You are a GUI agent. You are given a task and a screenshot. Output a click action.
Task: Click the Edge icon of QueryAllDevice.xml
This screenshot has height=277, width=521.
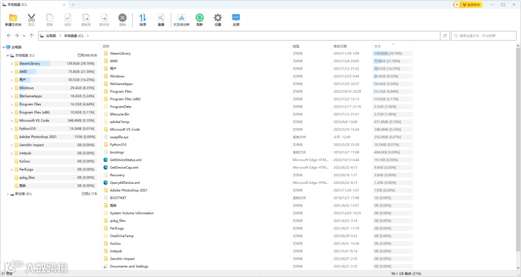pyautogui.click(x=106, y=182)
